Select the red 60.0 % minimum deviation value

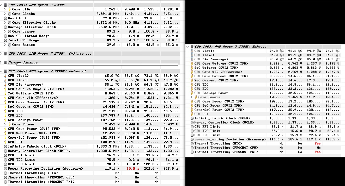click(x=133, y=169)
